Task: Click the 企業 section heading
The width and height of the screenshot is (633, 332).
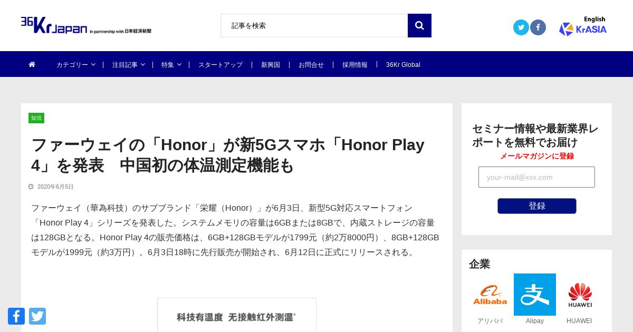Action: 479,263
